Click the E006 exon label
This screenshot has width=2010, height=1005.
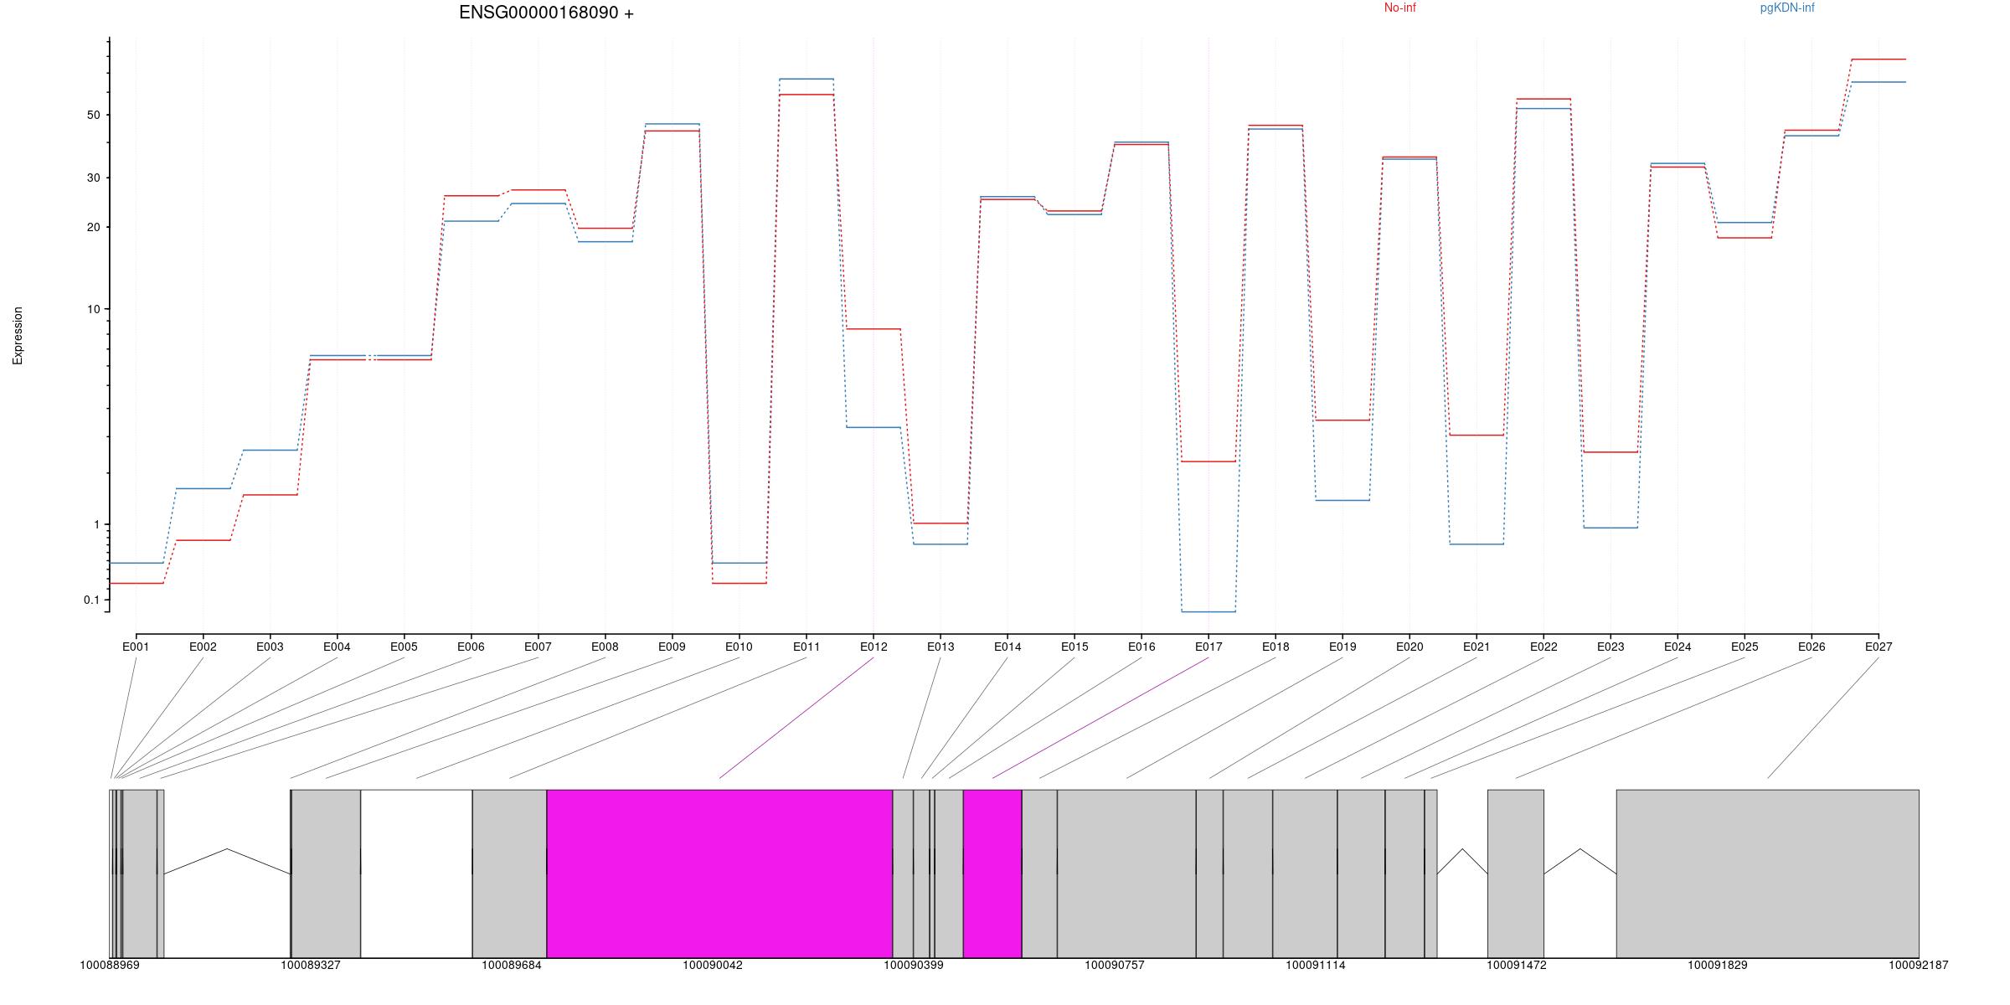pos(471,647)
